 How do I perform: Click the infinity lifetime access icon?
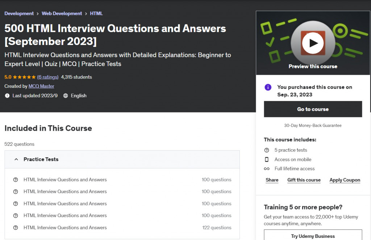[x=267, y=168]
